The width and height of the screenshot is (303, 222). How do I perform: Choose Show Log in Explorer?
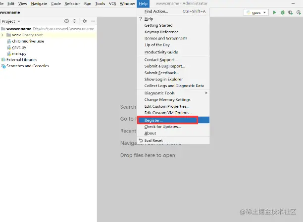click(x=173, y=79)
